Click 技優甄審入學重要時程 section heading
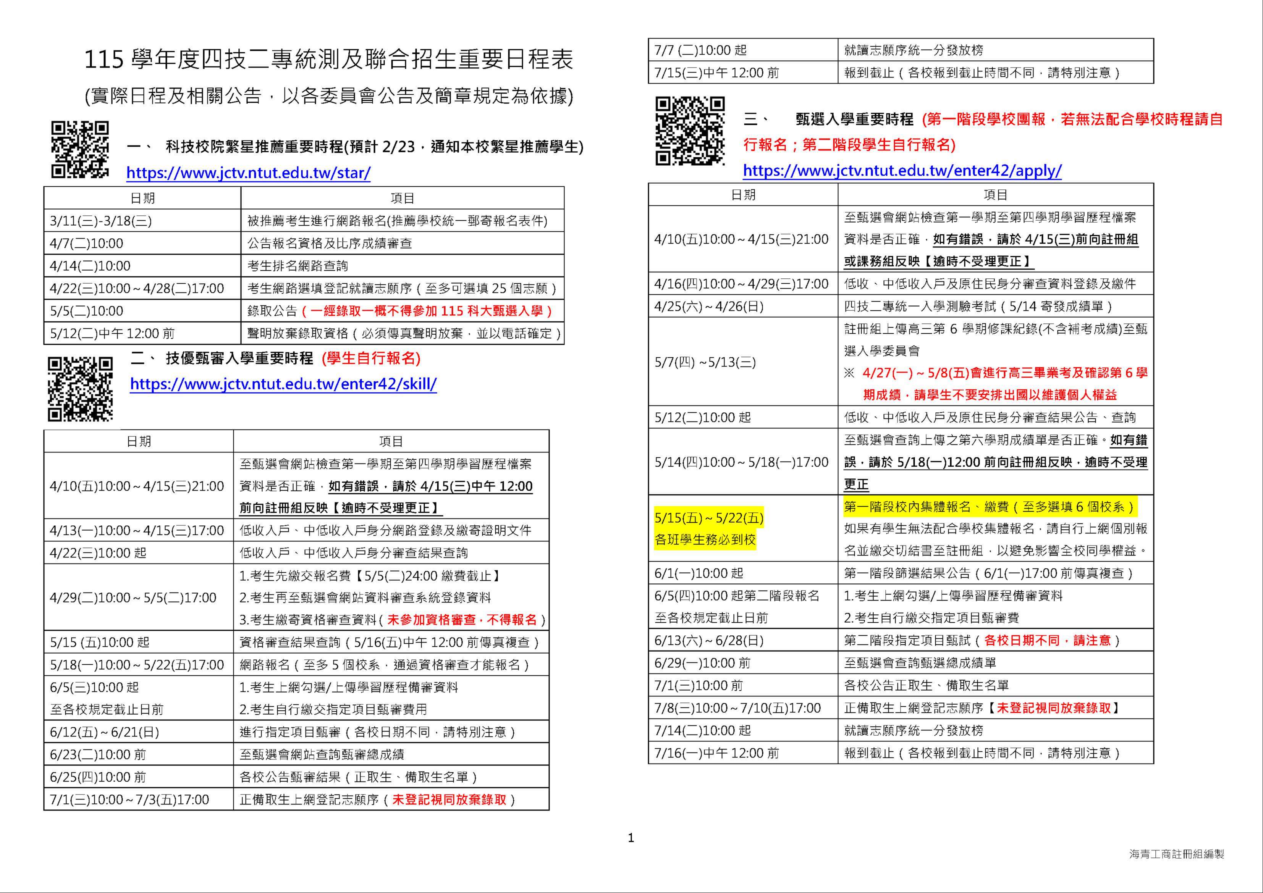The height and width of the screenshot is (893, 1263). [239, 358]
